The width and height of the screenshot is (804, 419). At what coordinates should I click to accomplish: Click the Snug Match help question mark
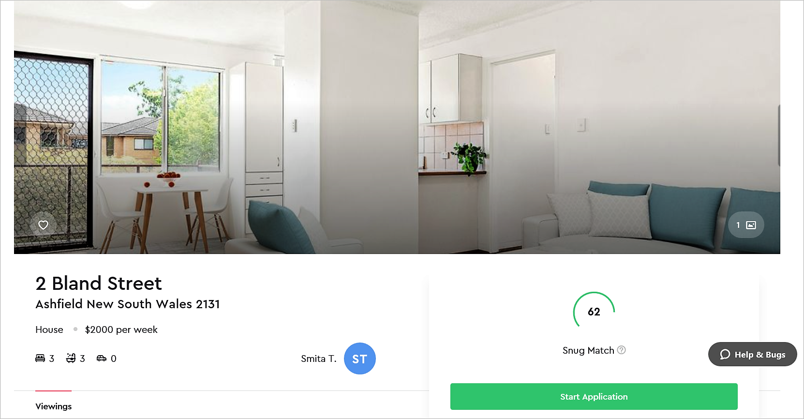tap(622, 350)
